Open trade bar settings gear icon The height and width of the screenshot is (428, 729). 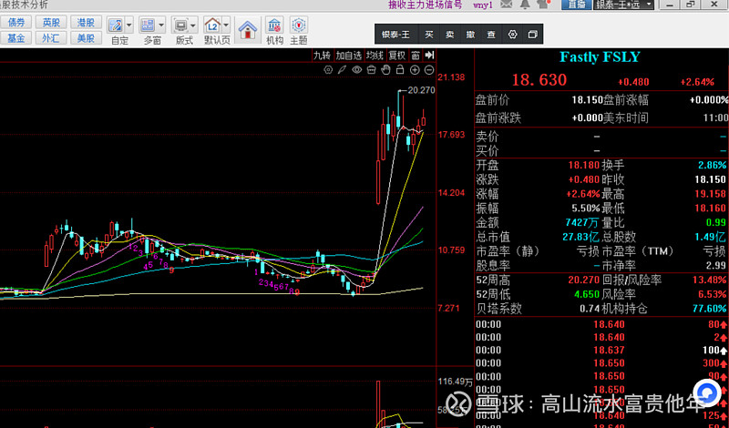[x=512, y=35]
